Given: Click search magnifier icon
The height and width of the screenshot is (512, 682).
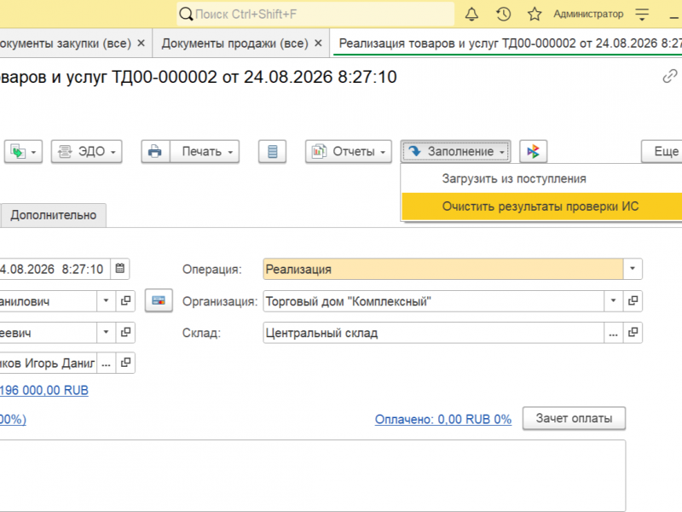Looking at the screenshot, I should (x=186, y=15).
